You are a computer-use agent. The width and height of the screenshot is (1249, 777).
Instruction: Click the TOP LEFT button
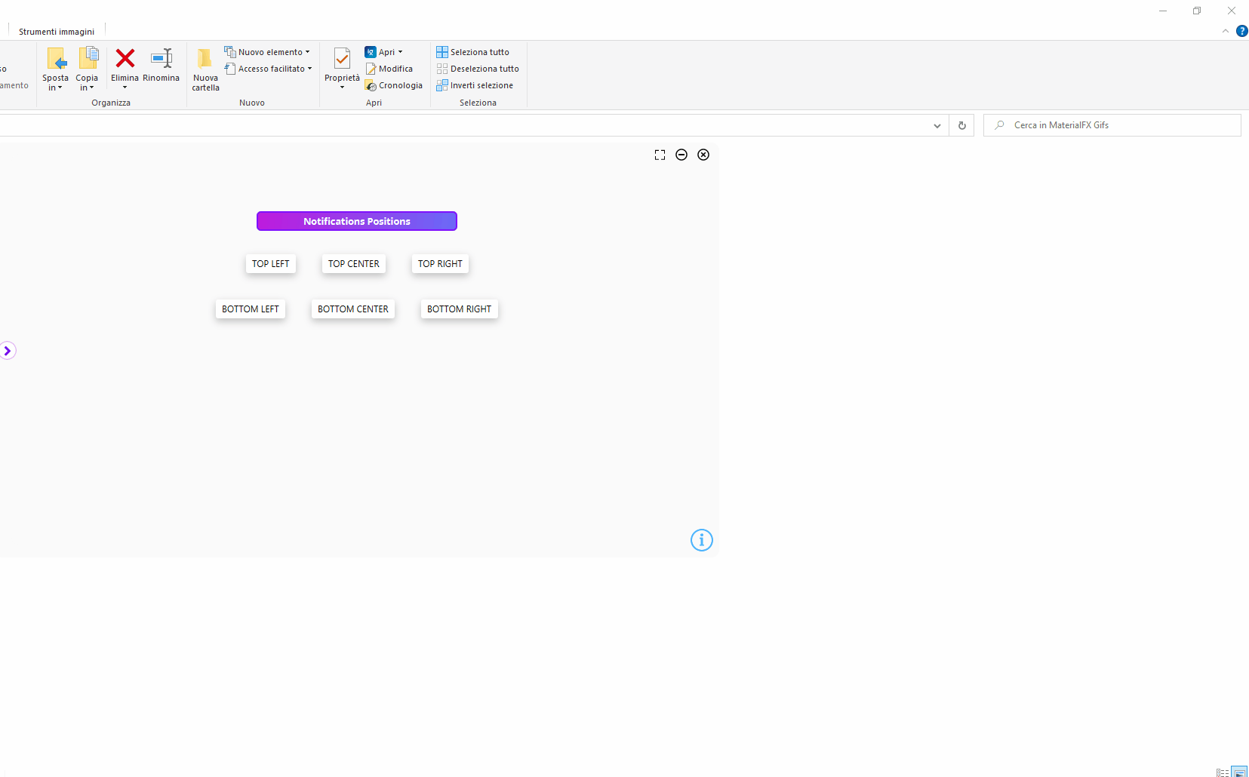click(271, 264)
